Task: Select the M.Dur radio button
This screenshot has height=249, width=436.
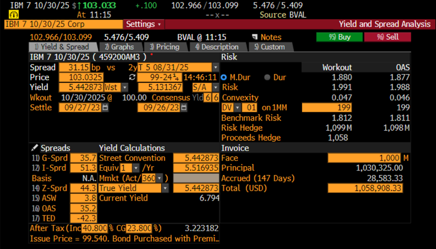Action: 224,78
